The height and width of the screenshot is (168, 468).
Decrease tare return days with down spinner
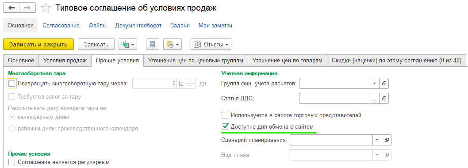point(190,86)
